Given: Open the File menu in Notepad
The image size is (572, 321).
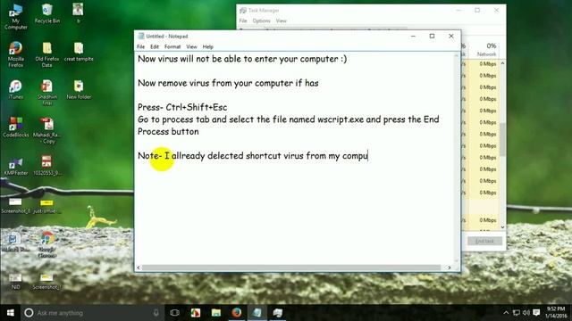Looking at the screenshot, I should click(141, 46).
